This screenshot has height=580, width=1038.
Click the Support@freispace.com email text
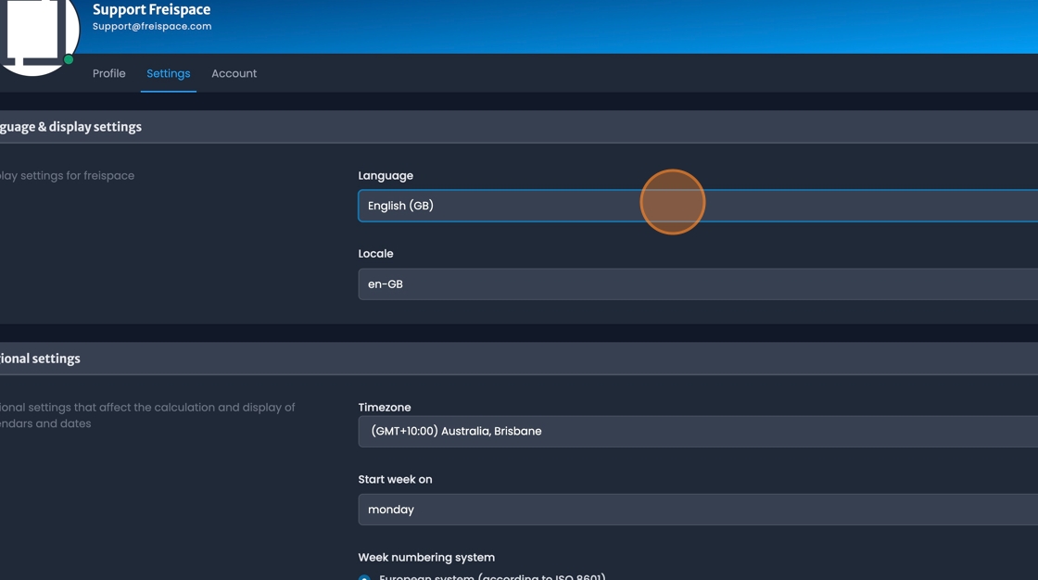[150, 27]
